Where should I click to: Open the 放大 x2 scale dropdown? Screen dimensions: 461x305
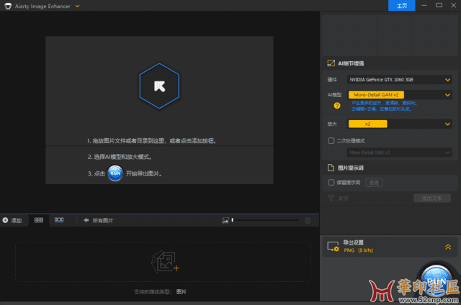click(x=399, y=124)
